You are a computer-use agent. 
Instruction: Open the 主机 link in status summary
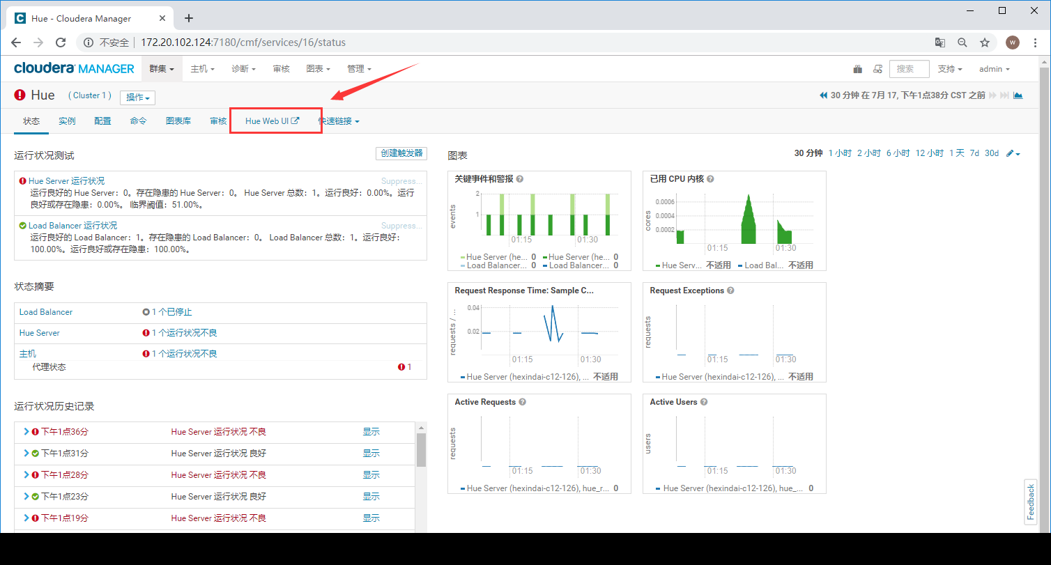coord(28,354)
